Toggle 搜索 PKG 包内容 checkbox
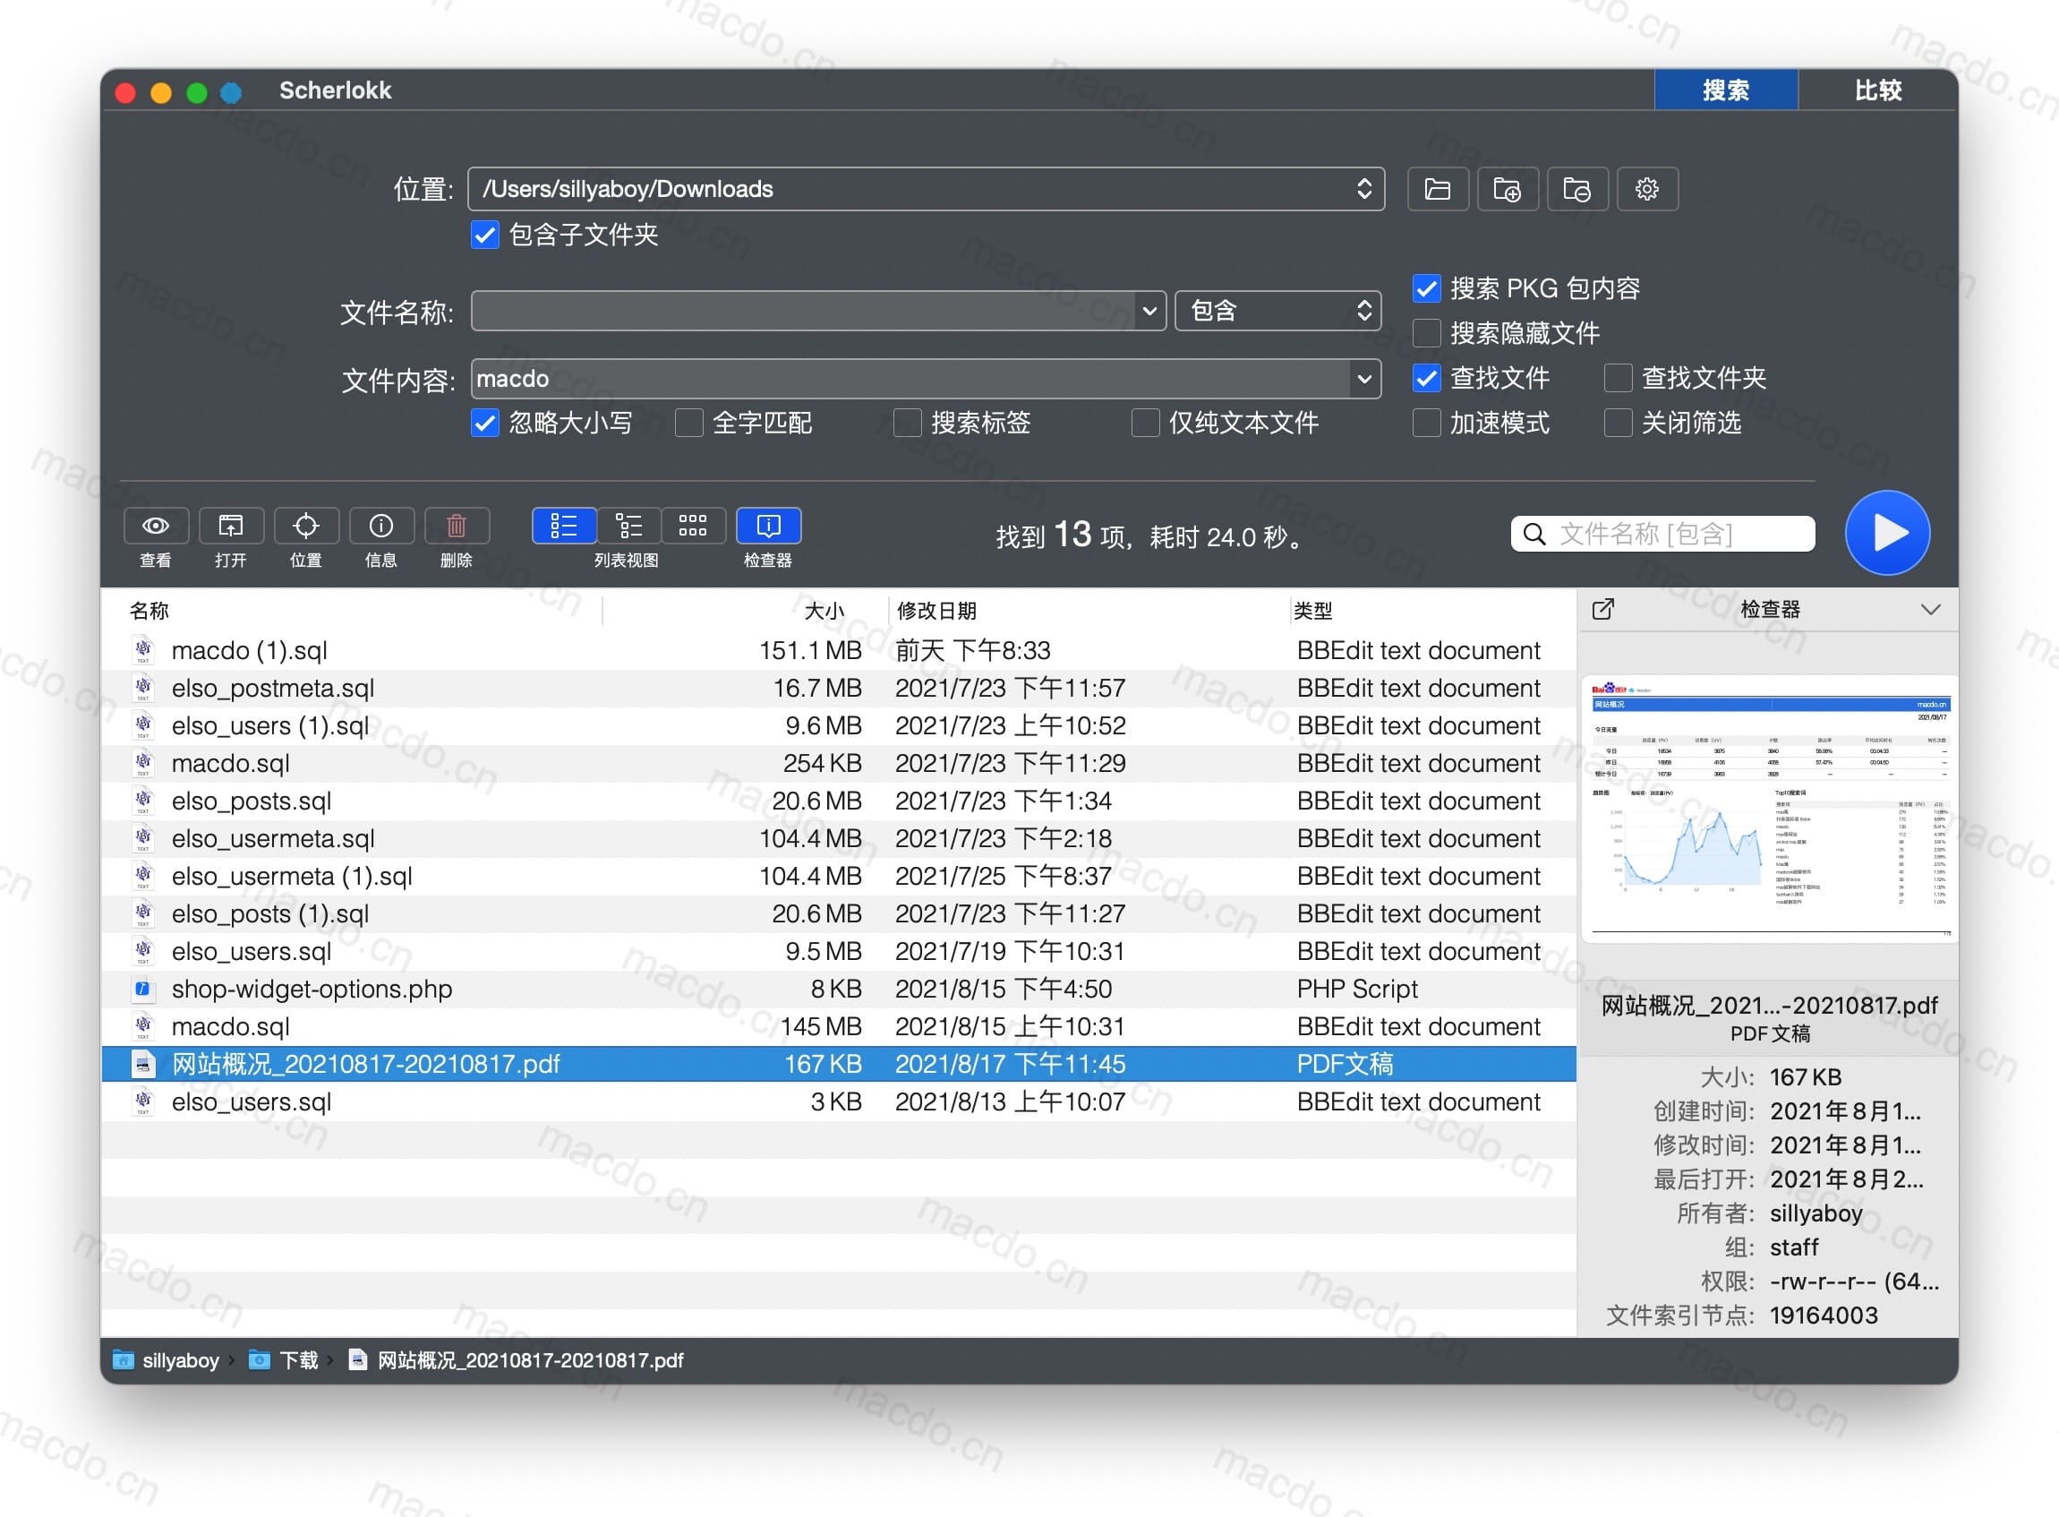Screen dimensions: 2059x1517 [1425, 288]
